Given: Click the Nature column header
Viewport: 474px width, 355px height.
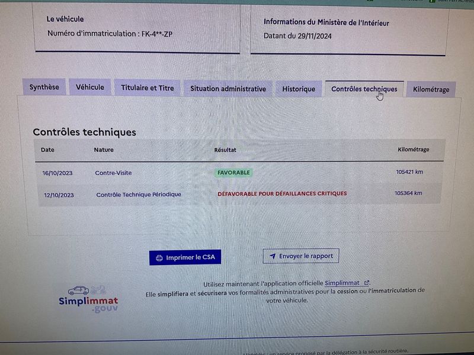Looking at the screenshot, I should pyautogui.click(x=104, y=150).
